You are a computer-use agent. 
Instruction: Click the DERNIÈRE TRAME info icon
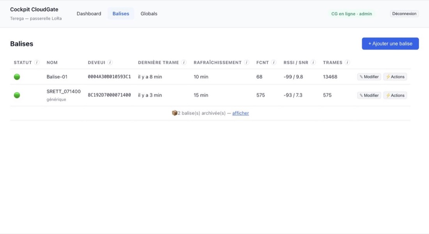(x=184, y=62)
